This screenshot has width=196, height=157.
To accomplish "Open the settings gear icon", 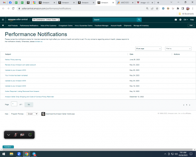I will tap(180, 20).
